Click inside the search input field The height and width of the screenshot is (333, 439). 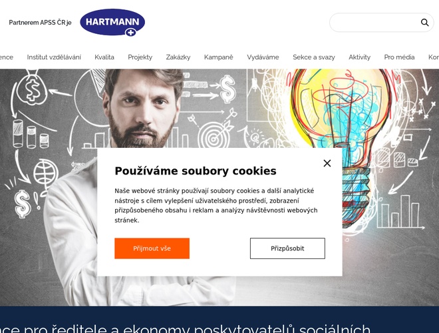tap(375, 23)
